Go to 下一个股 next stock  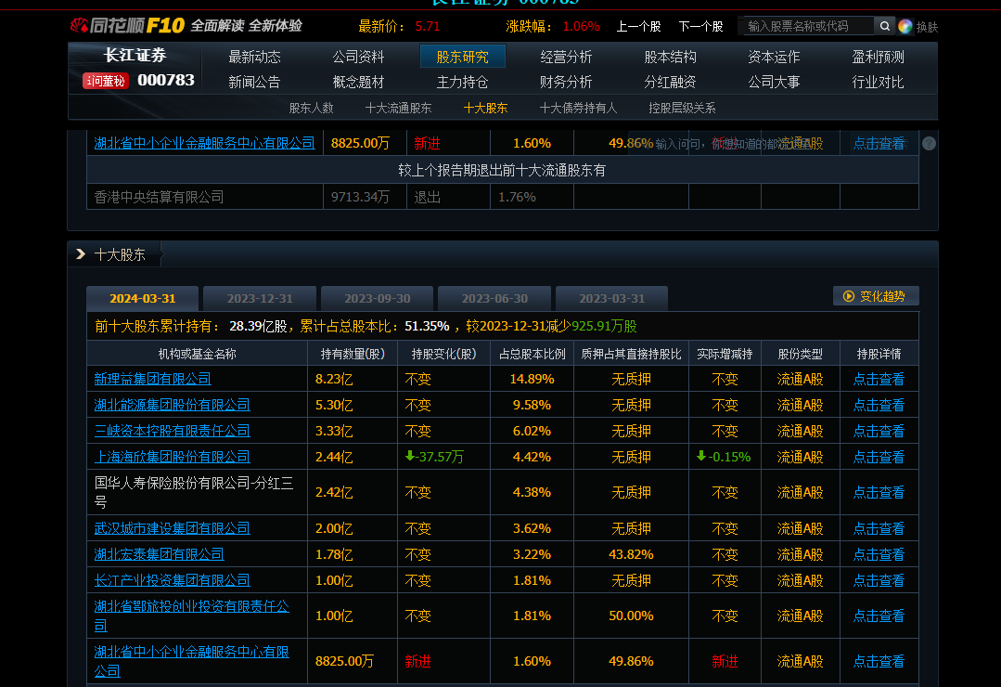701,26
